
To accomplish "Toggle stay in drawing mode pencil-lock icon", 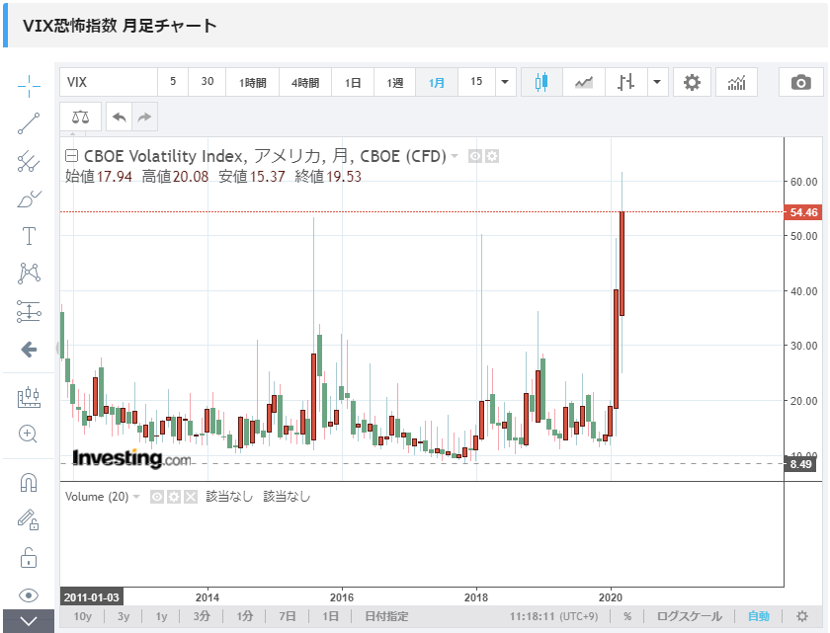I will coord(29,519).
